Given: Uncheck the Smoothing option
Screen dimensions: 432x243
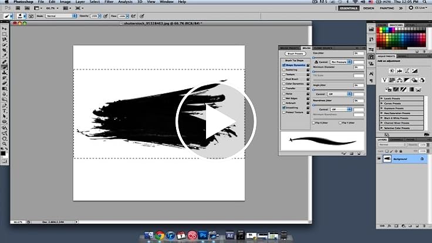Looking at the screenshot, I should pyautogui.click(x=283, y=107).
